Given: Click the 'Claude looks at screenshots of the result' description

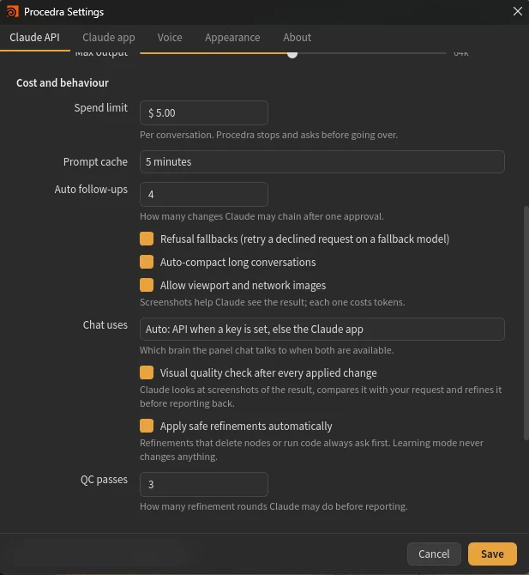Looking at the screenshot, I should pos(321,396).
